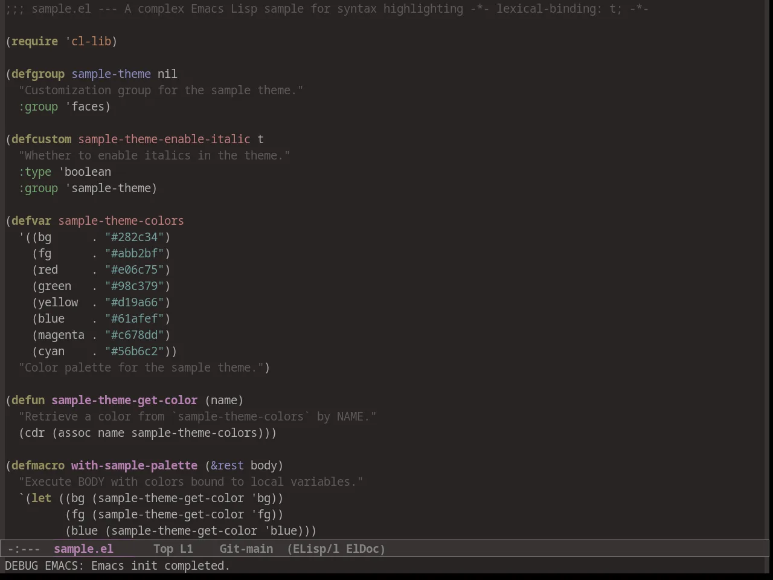Click the let keyword in macro body
Screen dimensions: 773x580
pyautogui.click(x=41, y=498)
